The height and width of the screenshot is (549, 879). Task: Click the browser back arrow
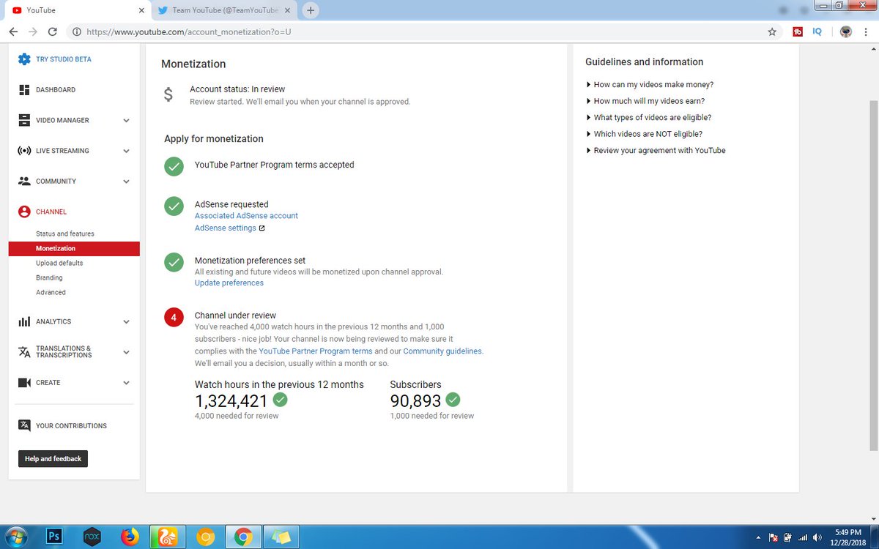pyautogui.click(x=13, y=32)
